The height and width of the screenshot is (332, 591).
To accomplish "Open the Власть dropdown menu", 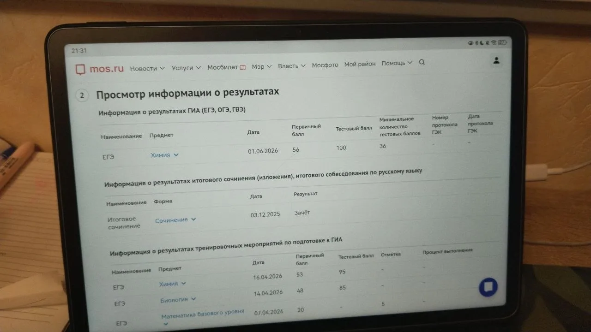I will tap(292, 66).
